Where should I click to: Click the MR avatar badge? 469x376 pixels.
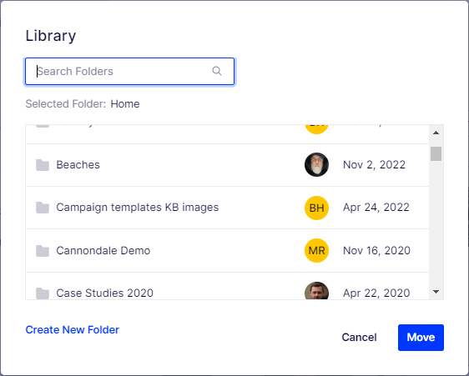316,250
